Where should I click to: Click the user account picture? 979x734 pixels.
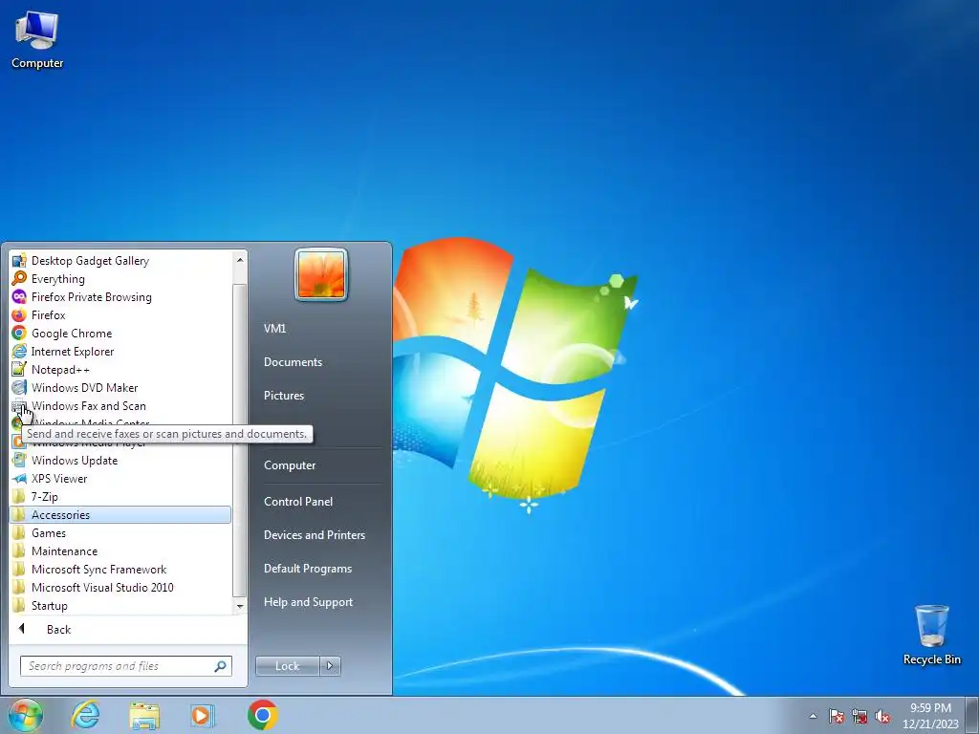321,274
